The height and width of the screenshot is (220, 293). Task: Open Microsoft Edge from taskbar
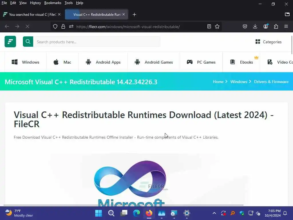(x=136, y=213)
